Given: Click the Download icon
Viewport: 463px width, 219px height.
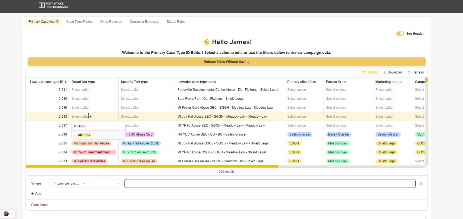Looking at the screenshot, I should [x=384, y=72].
